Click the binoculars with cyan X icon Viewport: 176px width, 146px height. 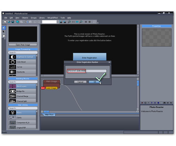[65, 22]
